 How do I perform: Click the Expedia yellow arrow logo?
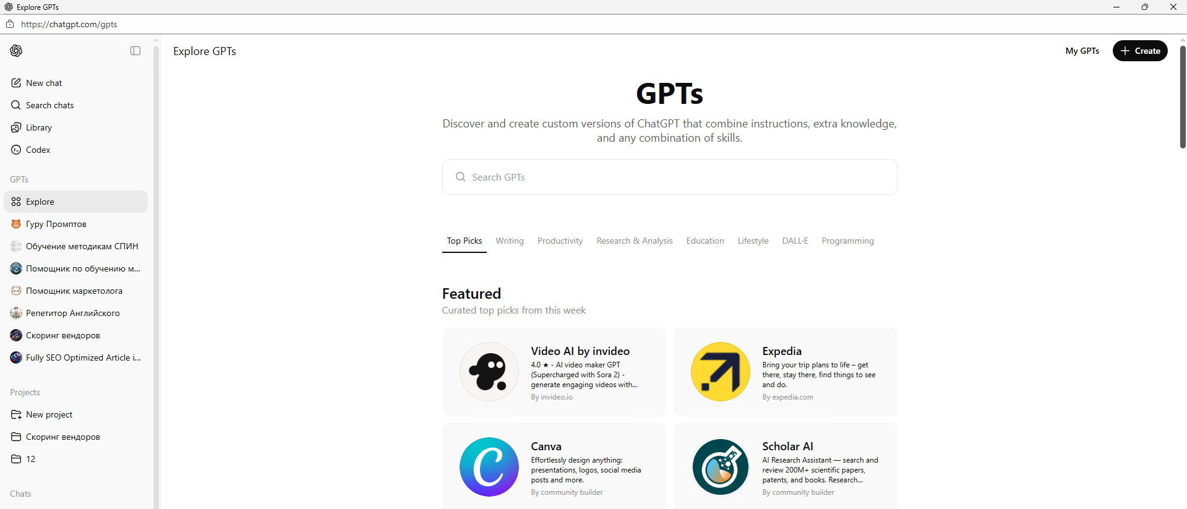720,372
